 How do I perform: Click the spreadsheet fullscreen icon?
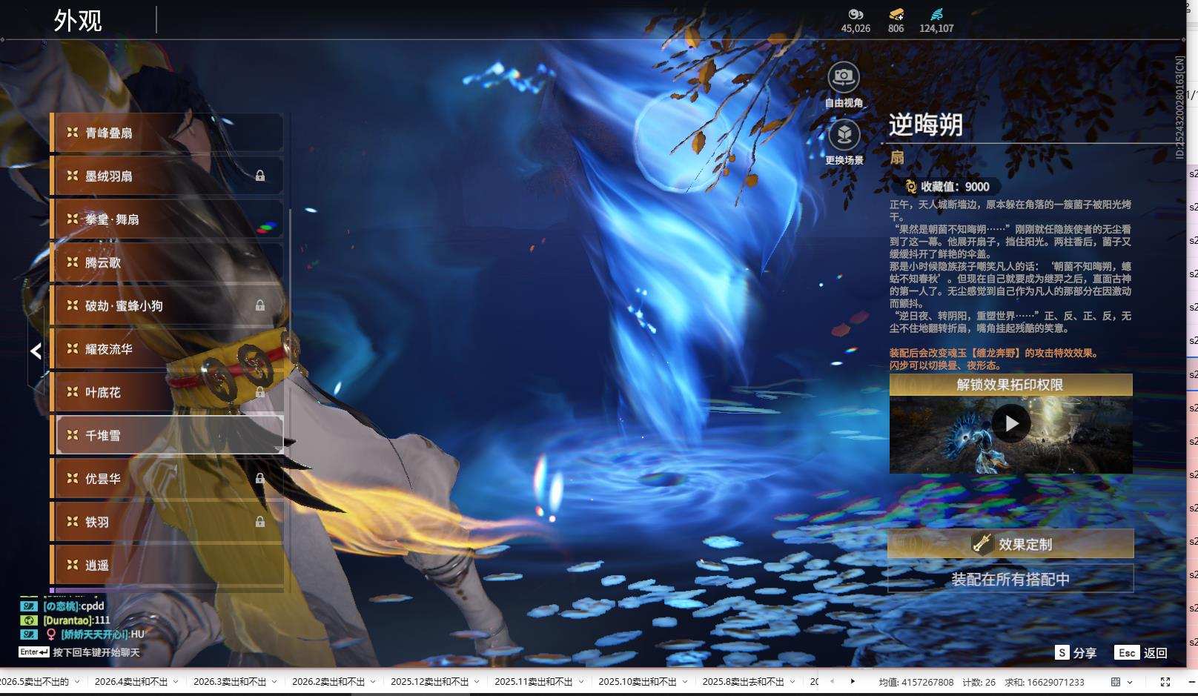pyautogui.click(x=1165, y=682)
